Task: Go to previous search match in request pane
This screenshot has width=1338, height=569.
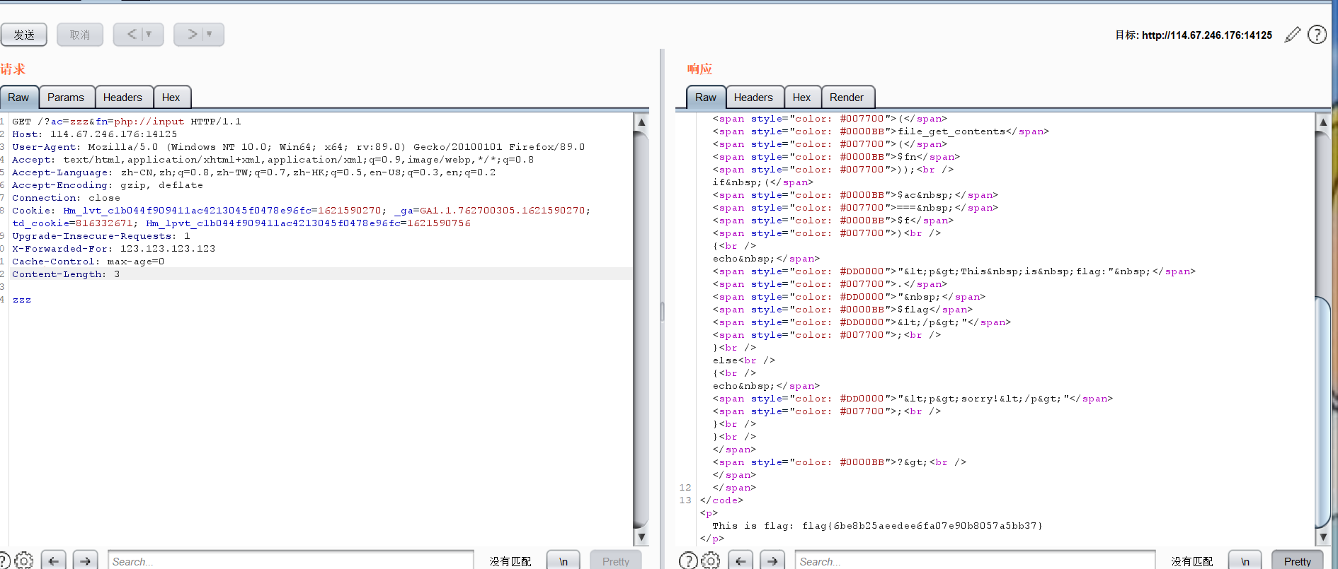Action: click(54, 561)
